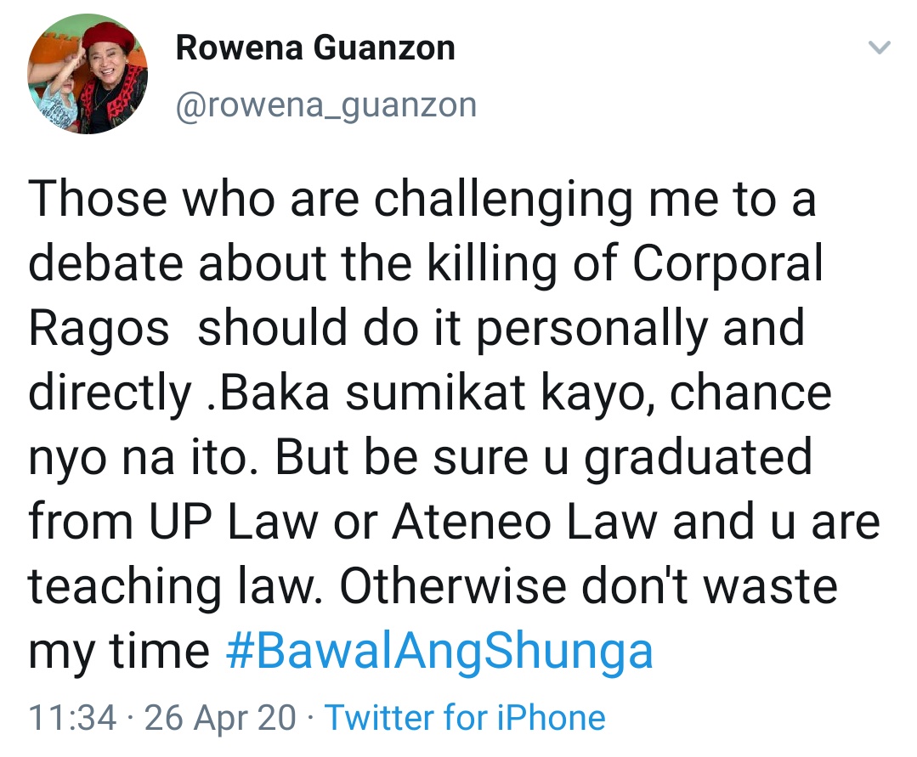Click Rowena Guanzon's profile picture
The image size is (917, 757).
(x=87, y=76)
